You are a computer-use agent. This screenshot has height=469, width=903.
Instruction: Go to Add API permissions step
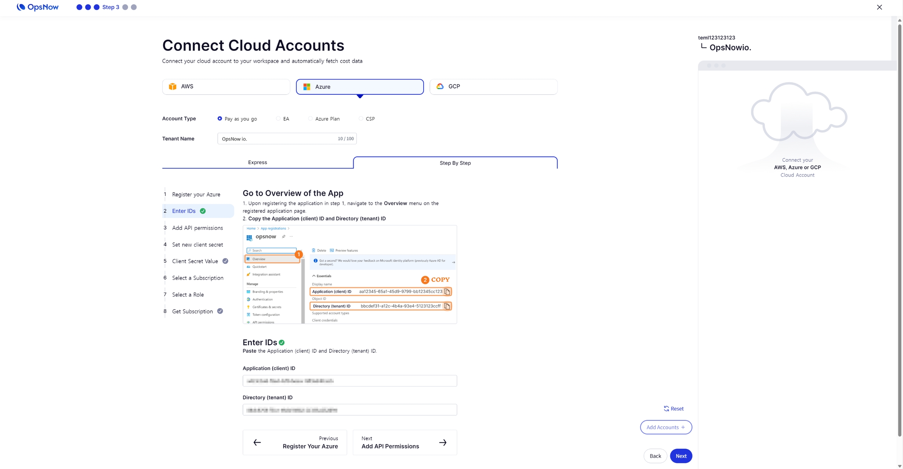pos(198,228)
